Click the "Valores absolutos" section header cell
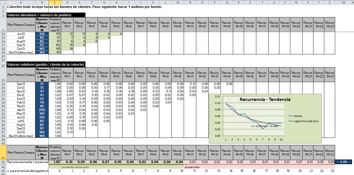 39,15
